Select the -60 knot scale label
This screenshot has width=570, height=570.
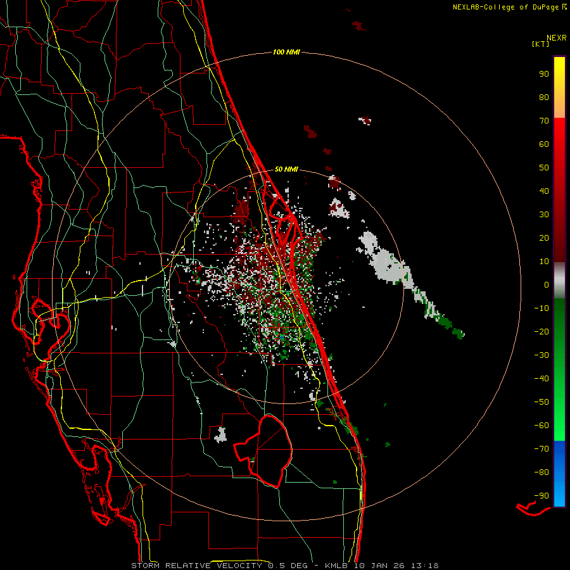point(541,426)
